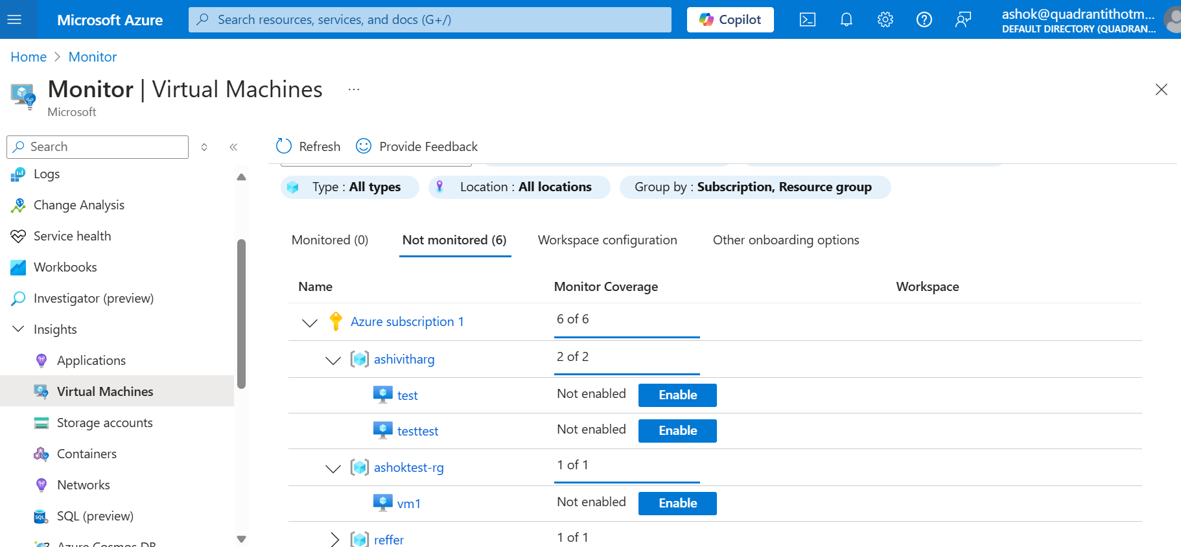Click sidebar scroll up arrow
Viewport: 1181px width, 547px height.
242,177
